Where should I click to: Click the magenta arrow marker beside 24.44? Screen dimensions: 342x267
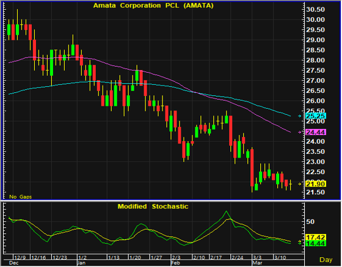click(x=300, y=132)
